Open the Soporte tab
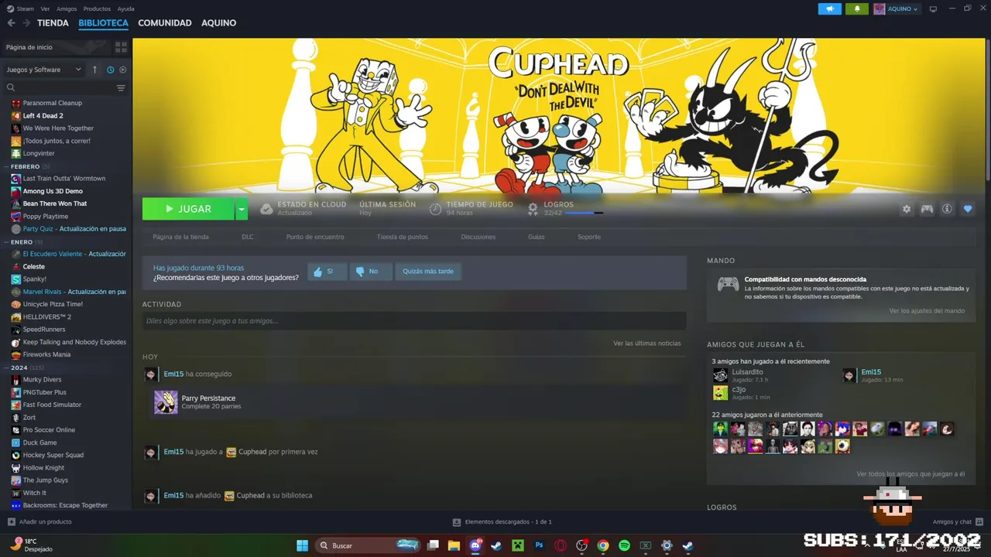991x557 pixels. point(589,237)
